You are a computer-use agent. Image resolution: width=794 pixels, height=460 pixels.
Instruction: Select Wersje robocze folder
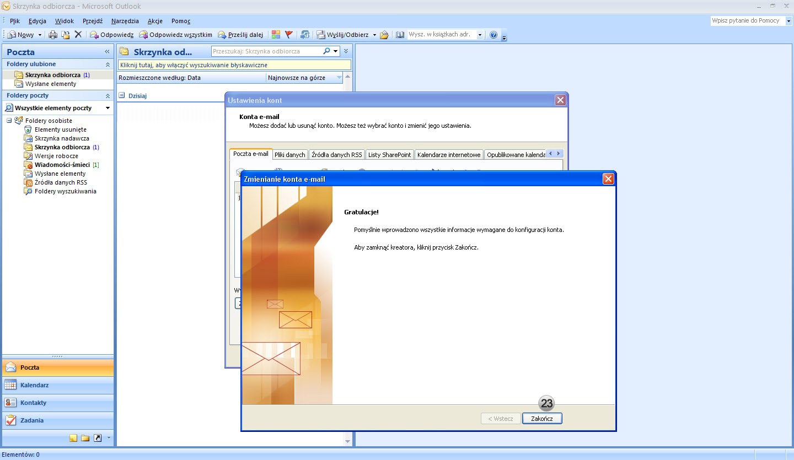tap(56, 156)
